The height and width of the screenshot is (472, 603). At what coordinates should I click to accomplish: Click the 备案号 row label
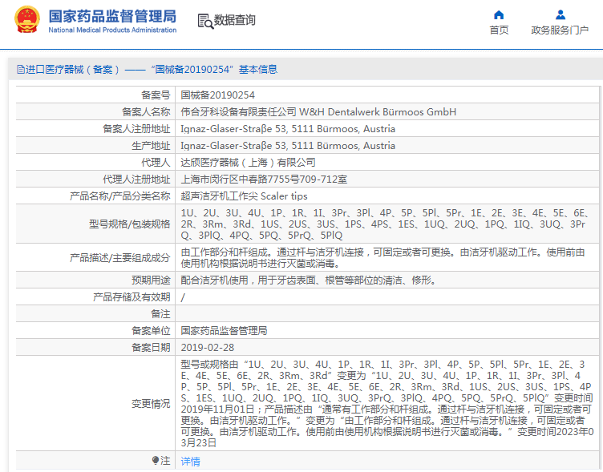[x=156, y=95]
